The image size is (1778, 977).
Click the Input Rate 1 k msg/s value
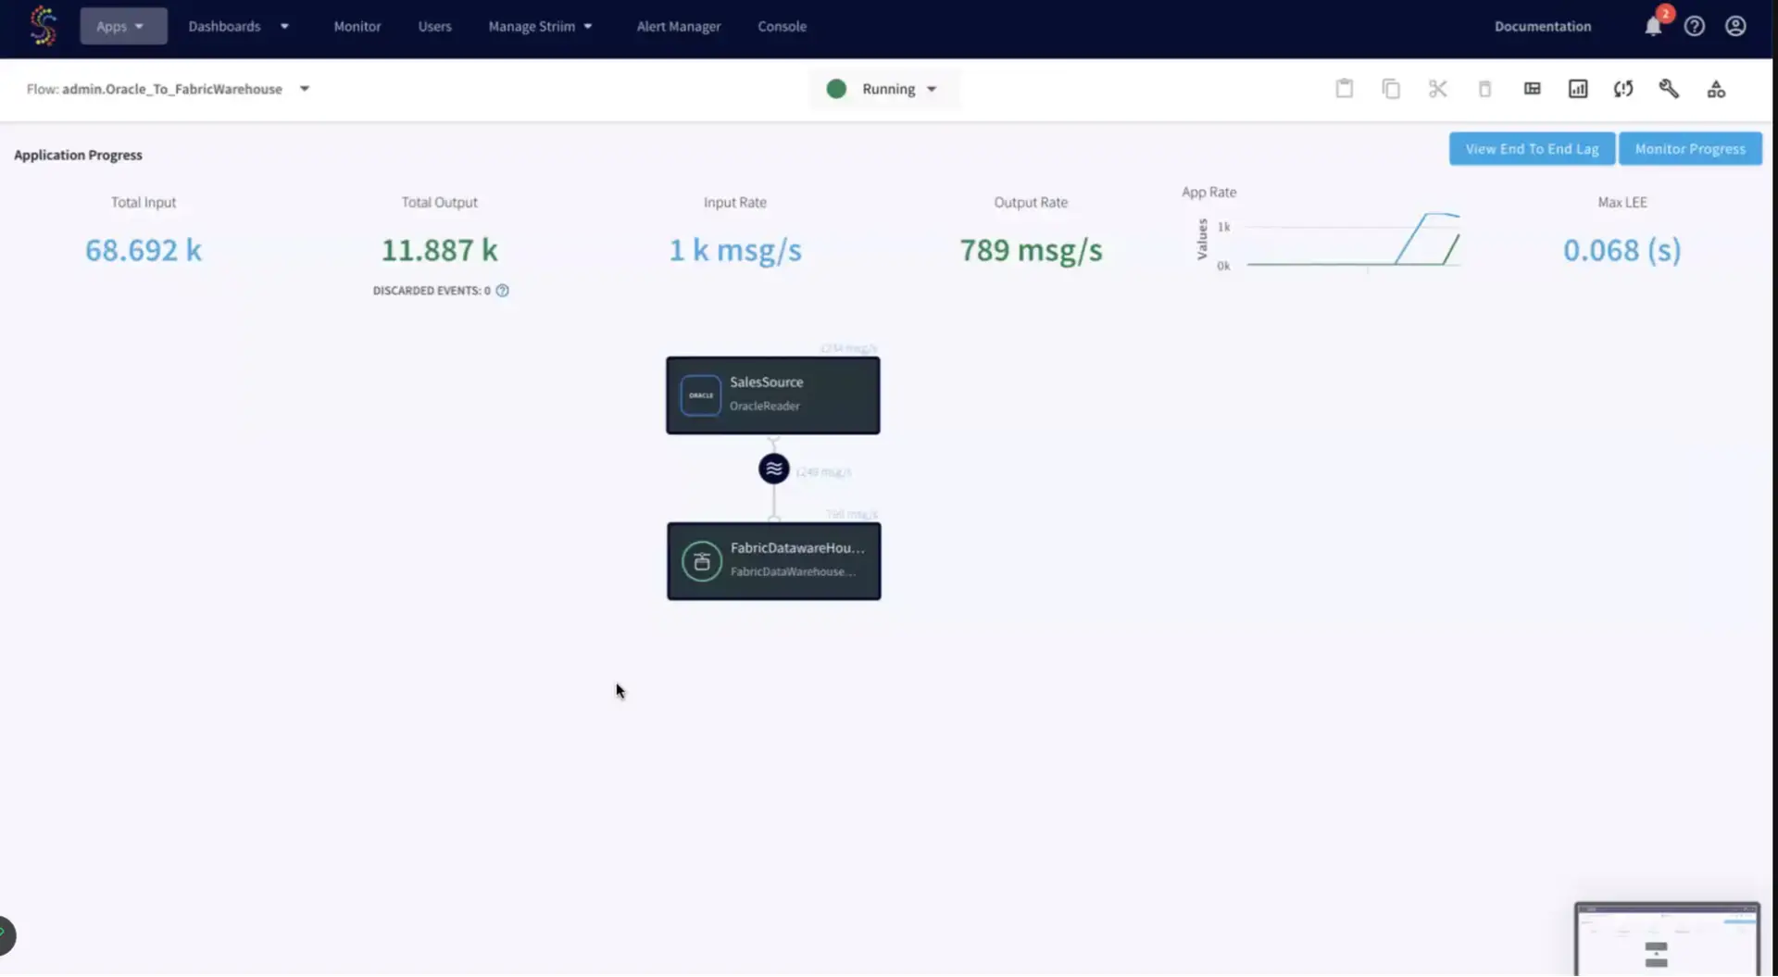735,250
